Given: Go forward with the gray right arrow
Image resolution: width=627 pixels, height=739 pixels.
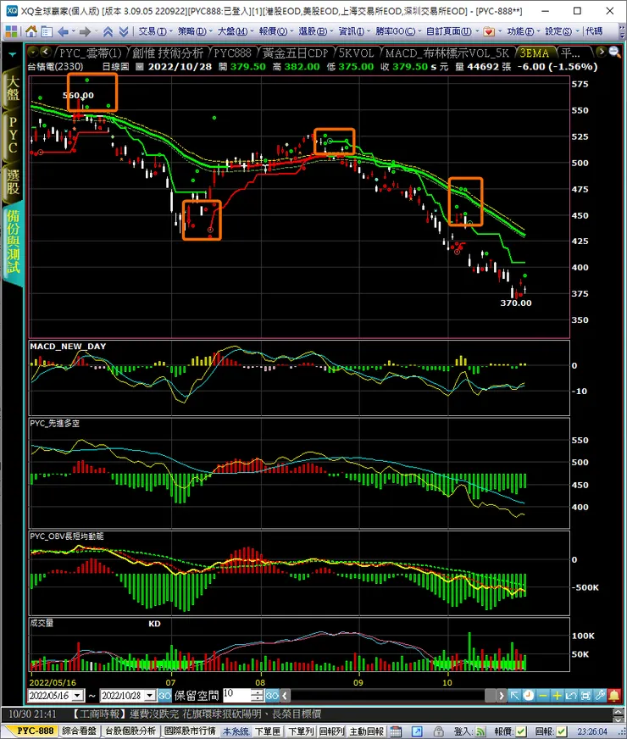Looking at the screenshot, I should point(85,31).
